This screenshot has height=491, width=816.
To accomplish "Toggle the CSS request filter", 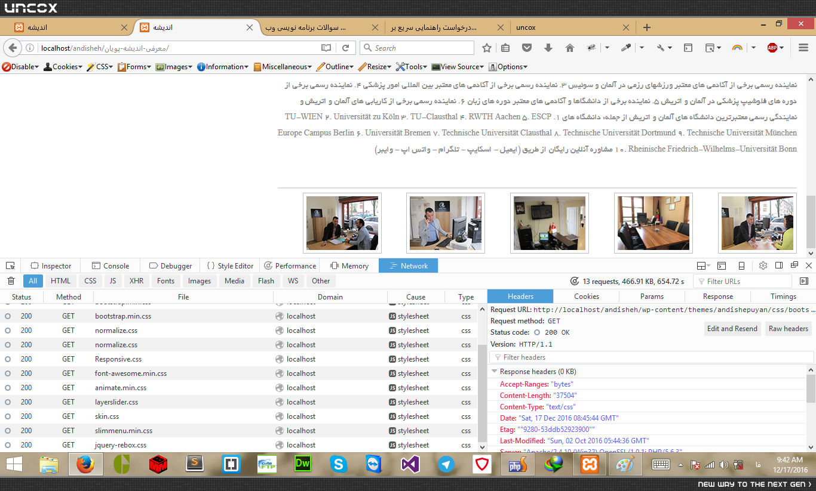I will 90,281.
